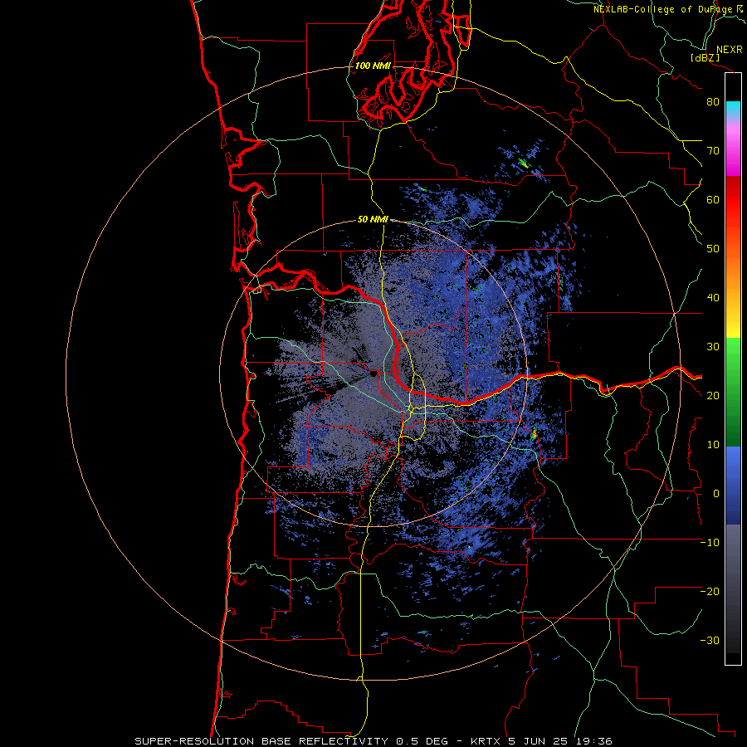The width and height of the screenshot is (747, 747).
Task: Click the "KRTX 5 JUN 25 19:36" timestamp
Action: [x=541, y=741]
